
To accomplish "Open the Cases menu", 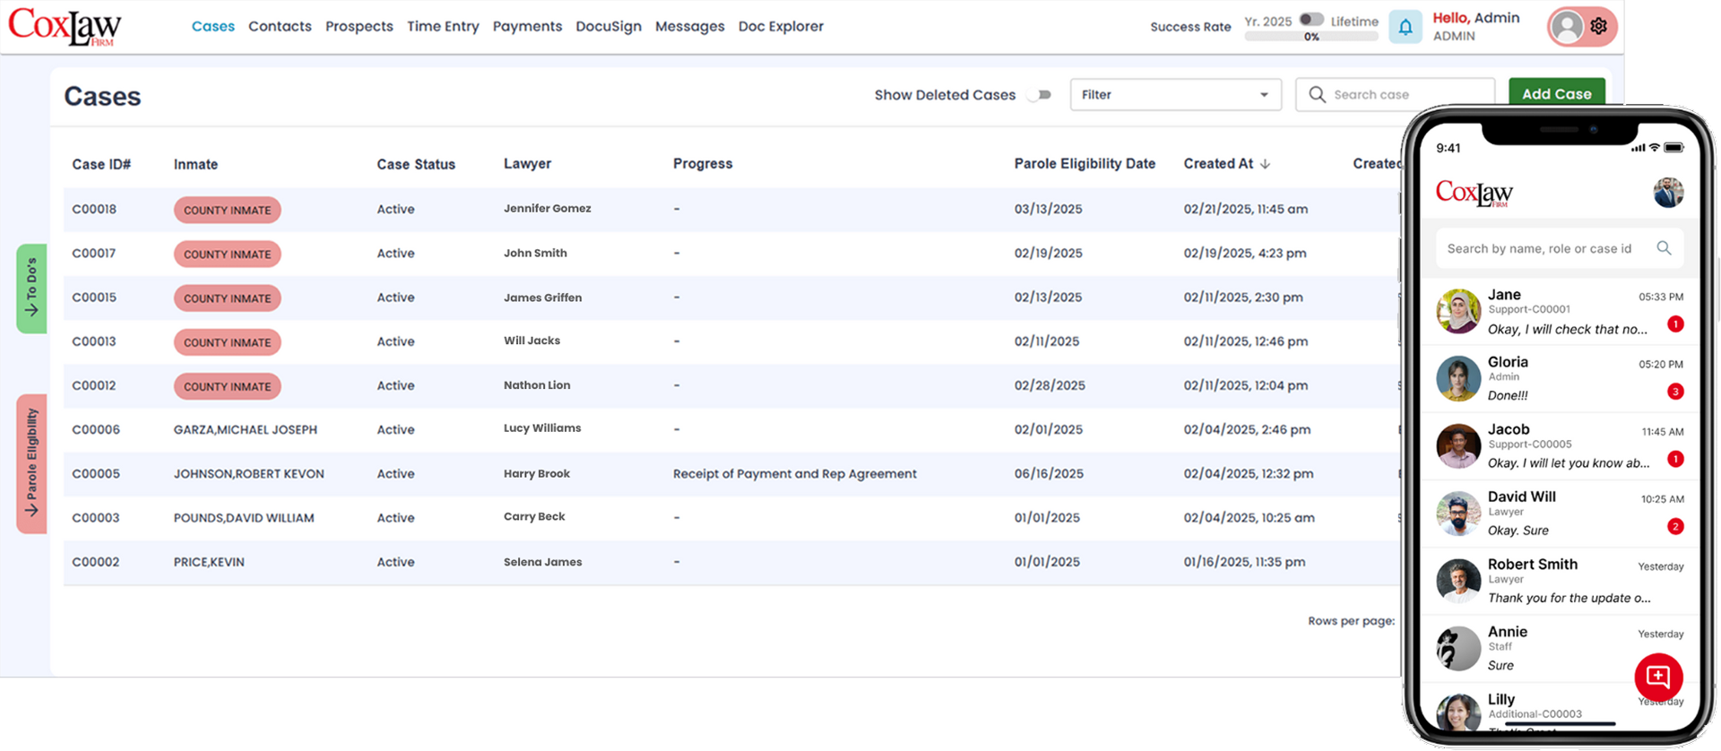I will tap(213, 26).
